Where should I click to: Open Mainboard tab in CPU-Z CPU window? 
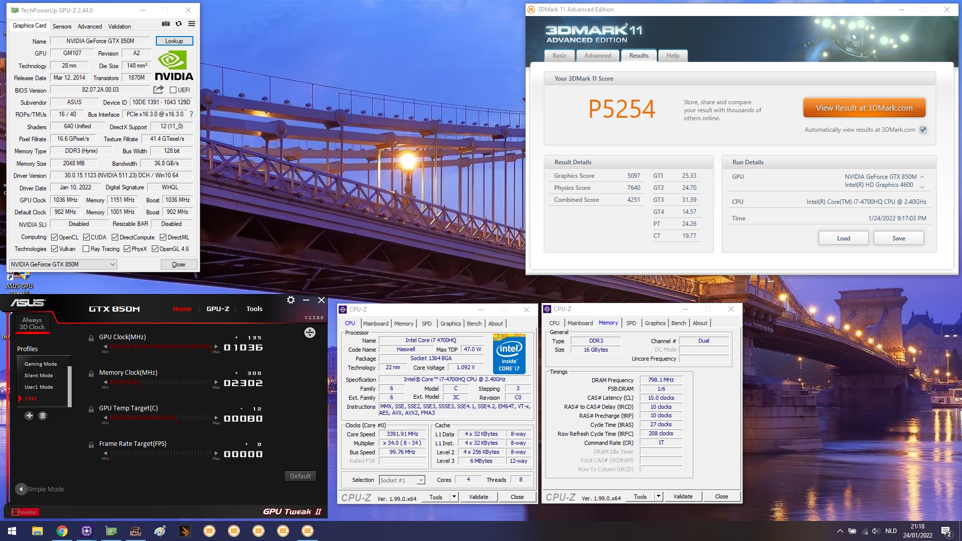(x=376, y=324)
